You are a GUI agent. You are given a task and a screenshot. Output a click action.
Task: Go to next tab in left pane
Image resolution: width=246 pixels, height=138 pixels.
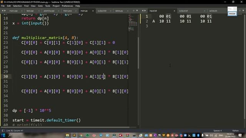pos(5,11)
